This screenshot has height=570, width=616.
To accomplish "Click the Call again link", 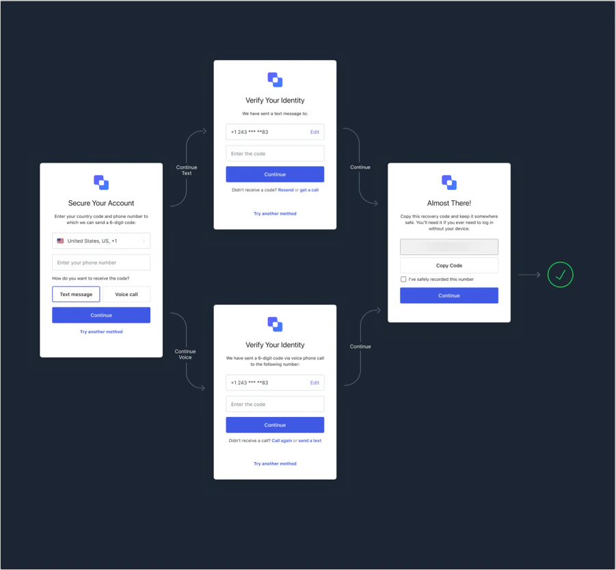I will [x=282, y=441].
